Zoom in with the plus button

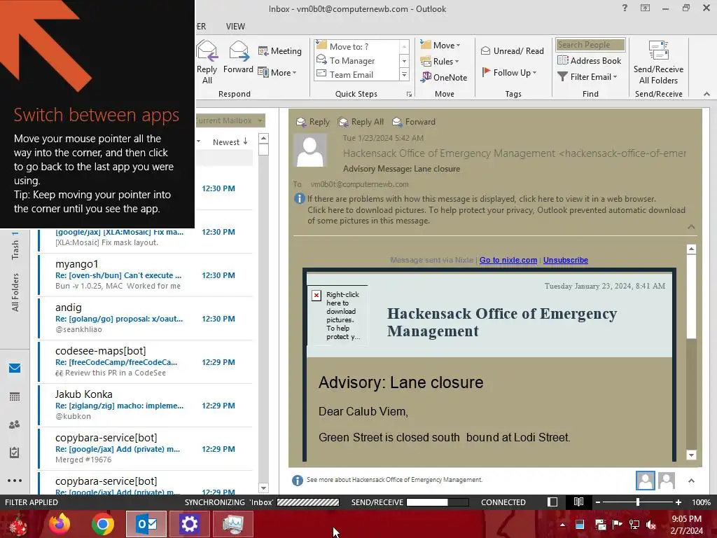point(678,502)
